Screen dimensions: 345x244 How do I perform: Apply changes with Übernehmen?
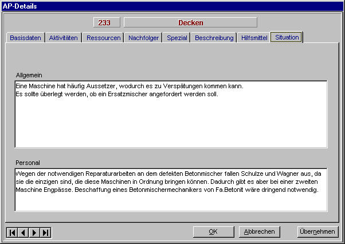pos(316,232)
